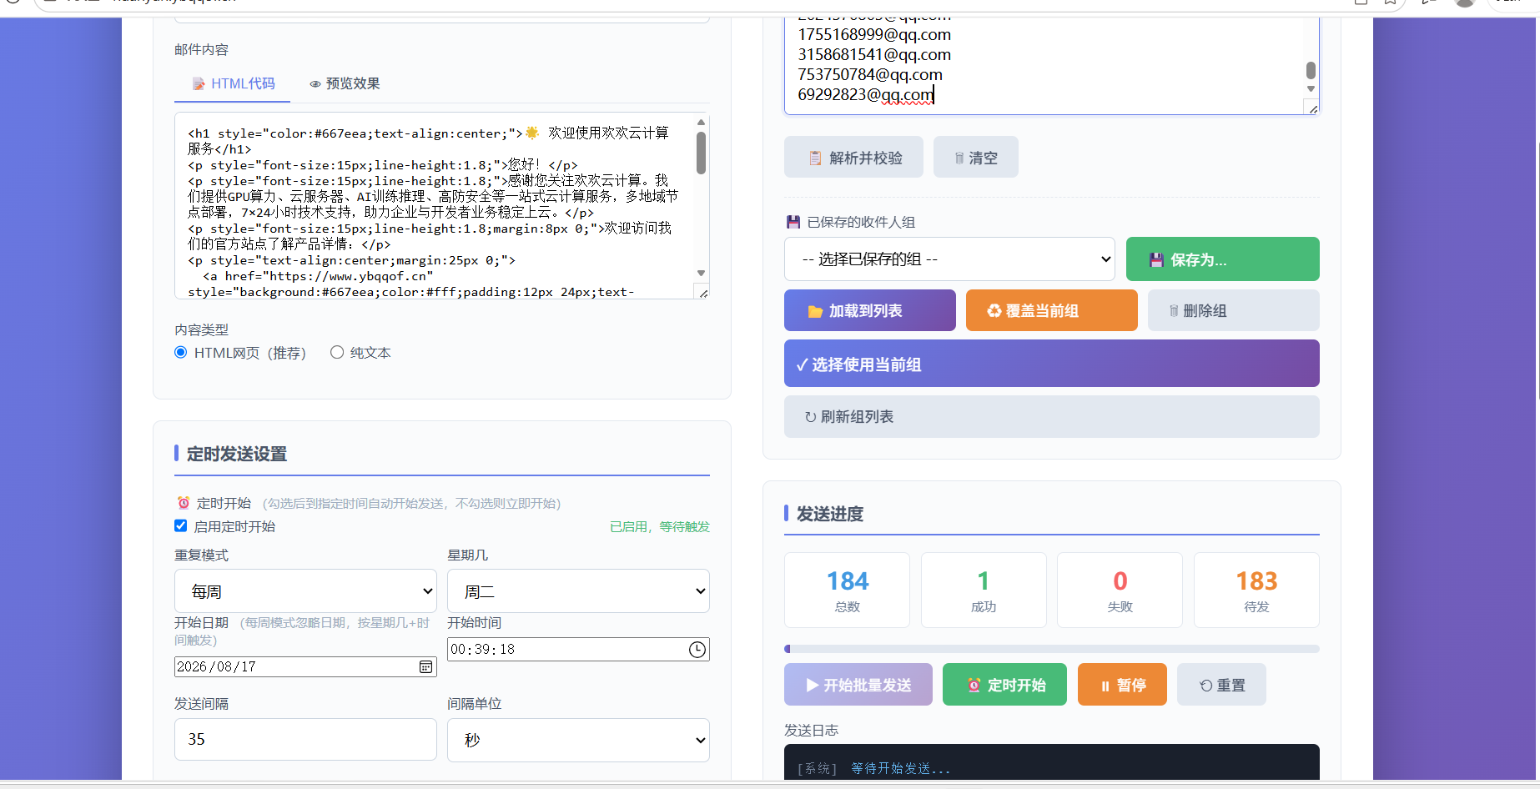The height and width of the screenshot is (789, 1540).
Task: Click the 重置 button
Action: coord(1221,685)
